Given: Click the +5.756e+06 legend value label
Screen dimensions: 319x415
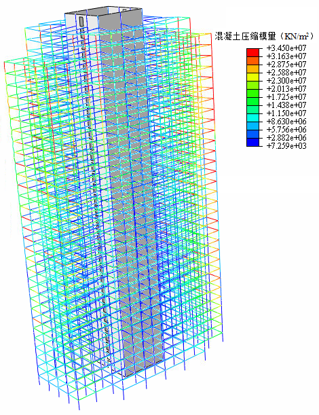Looking at the screenshot, I should pyautogui.click(x=286, y=130).
